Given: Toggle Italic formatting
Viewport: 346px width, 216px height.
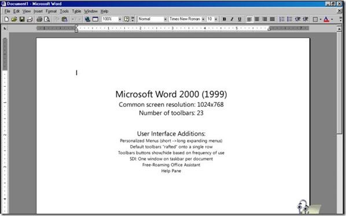Looking at the screenshot, I should 231,19.
